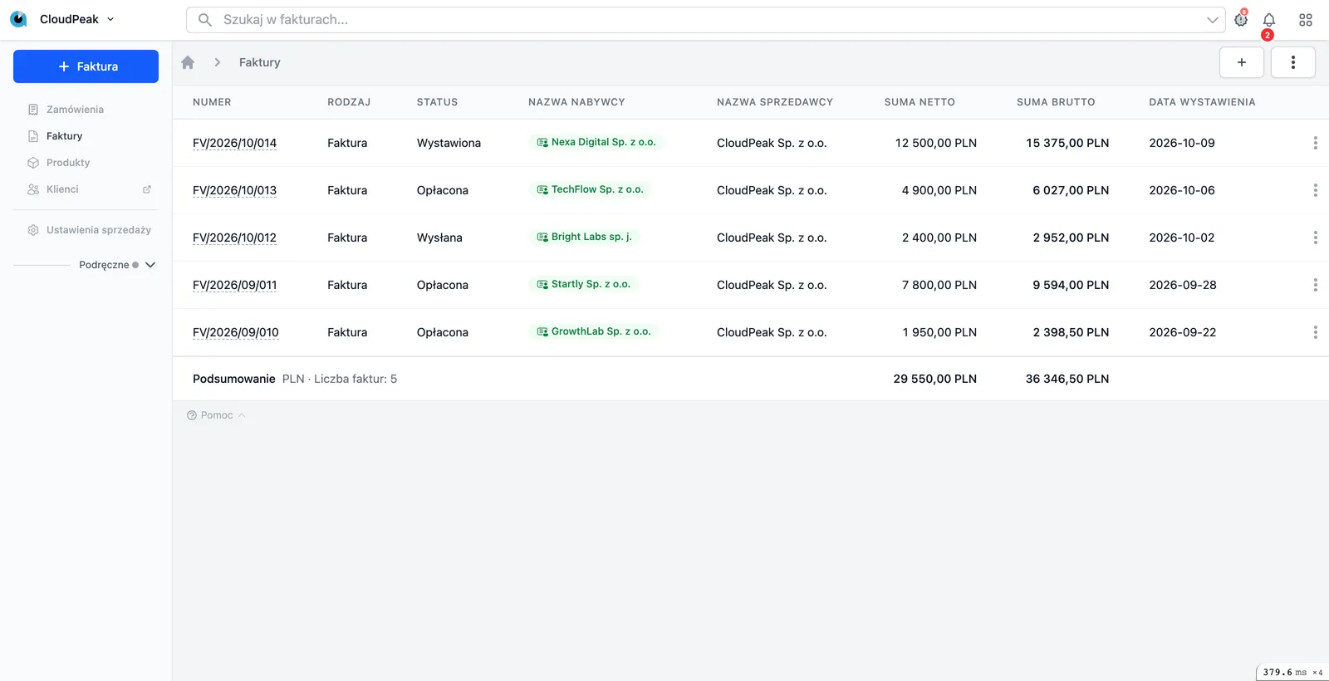Open row actions for FV/2026/09/011
Screen dimensions: 1329x681
pyautogui.click(x=1315, y=285)
